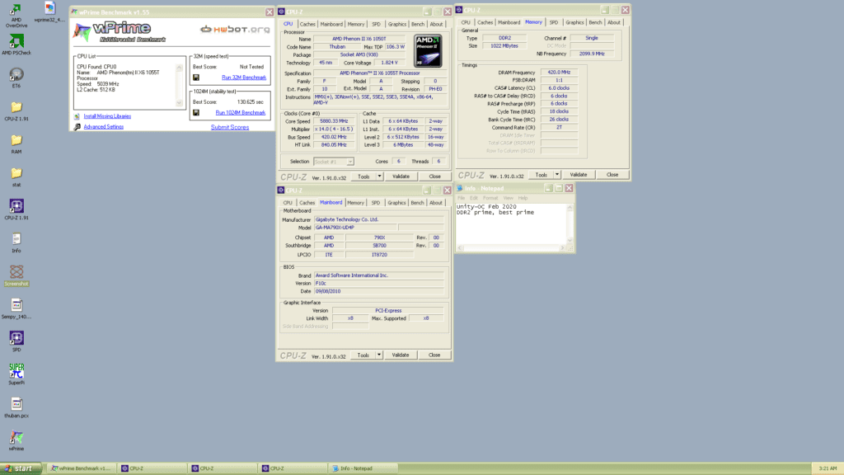The image size is (844, 475).
Task: Open the File menu in Notepad
Action: (x=462, y=198)
